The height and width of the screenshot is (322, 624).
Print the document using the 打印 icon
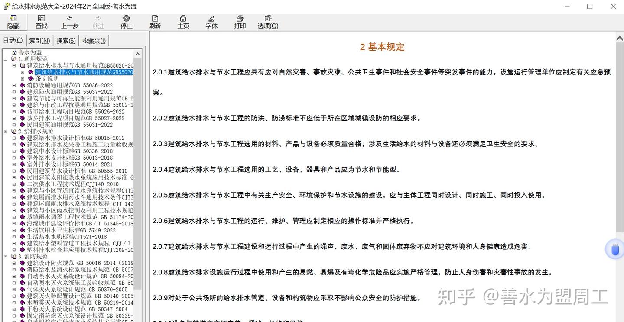pos(240,22)
